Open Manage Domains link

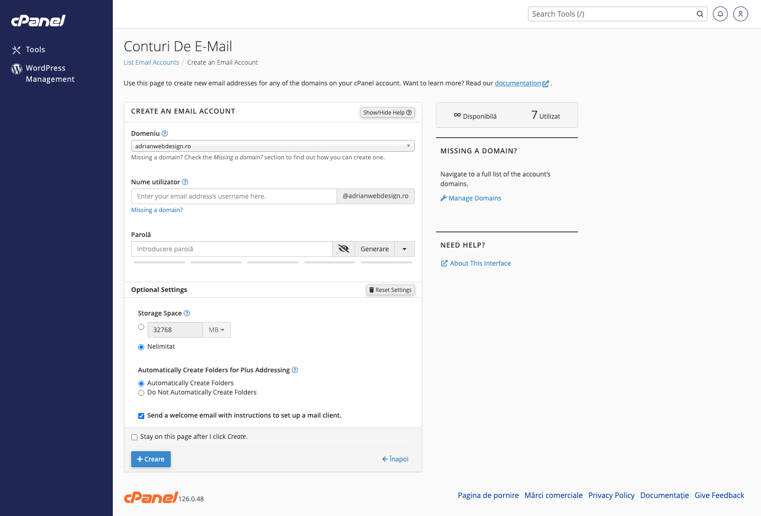tap(475, 198)
